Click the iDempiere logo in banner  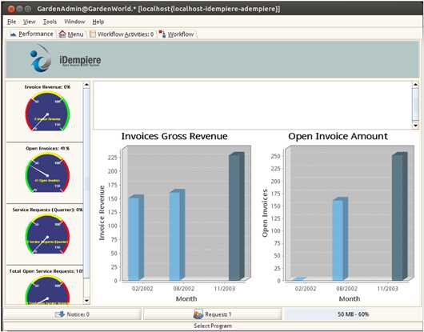[x=66, y=58]
